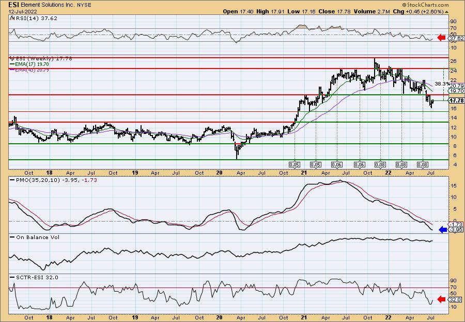Click the small up triangle after Chg
Viewport: 465px width, 322px height.
pyautogui.click(x=446, y=12)
